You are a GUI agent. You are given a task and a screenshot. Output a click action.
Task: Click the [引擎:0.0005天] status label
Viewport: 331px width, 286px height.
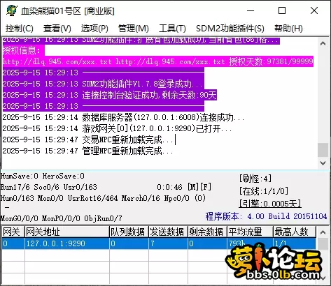tap(270, 204)
